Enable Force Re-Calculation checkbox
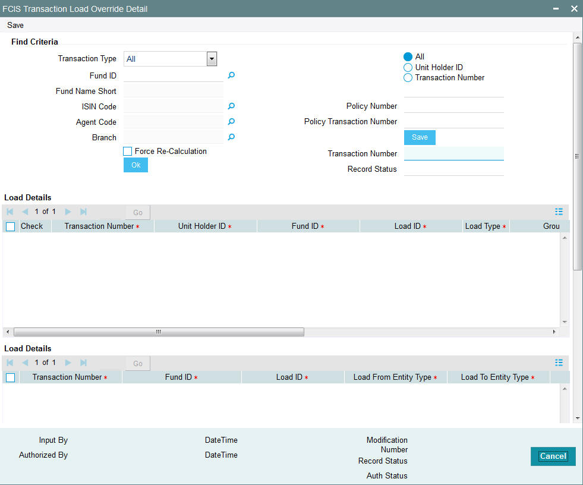The height and width of the screenshot is (485, 583). pyautogui.click(x=128, y=152)
